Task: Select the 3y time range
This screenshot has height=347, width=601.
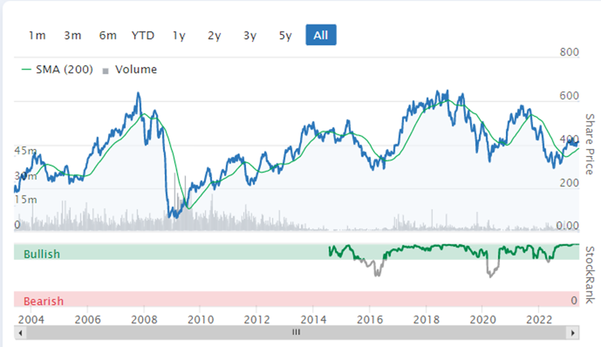Action: [x=250, y=35]
